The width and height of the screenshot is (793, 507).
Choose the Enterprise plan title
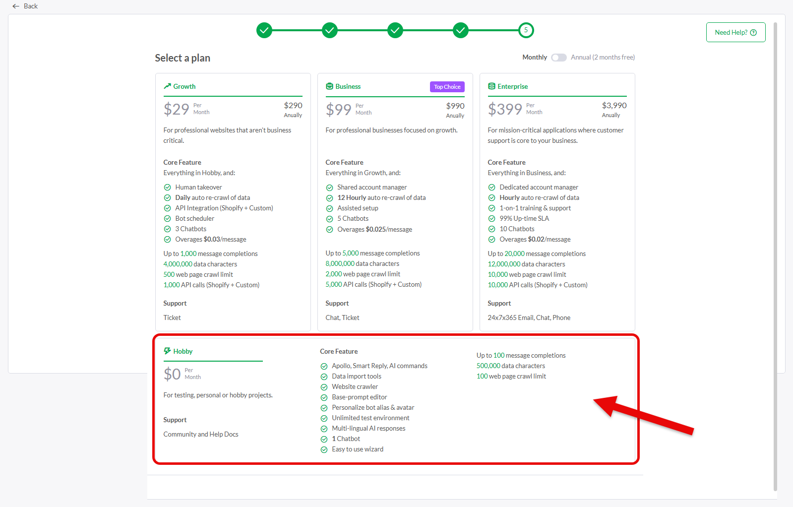513,86
